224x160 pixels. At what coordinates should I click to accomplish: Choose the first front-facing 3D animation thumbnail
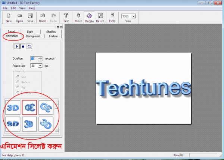pos(13,108)
